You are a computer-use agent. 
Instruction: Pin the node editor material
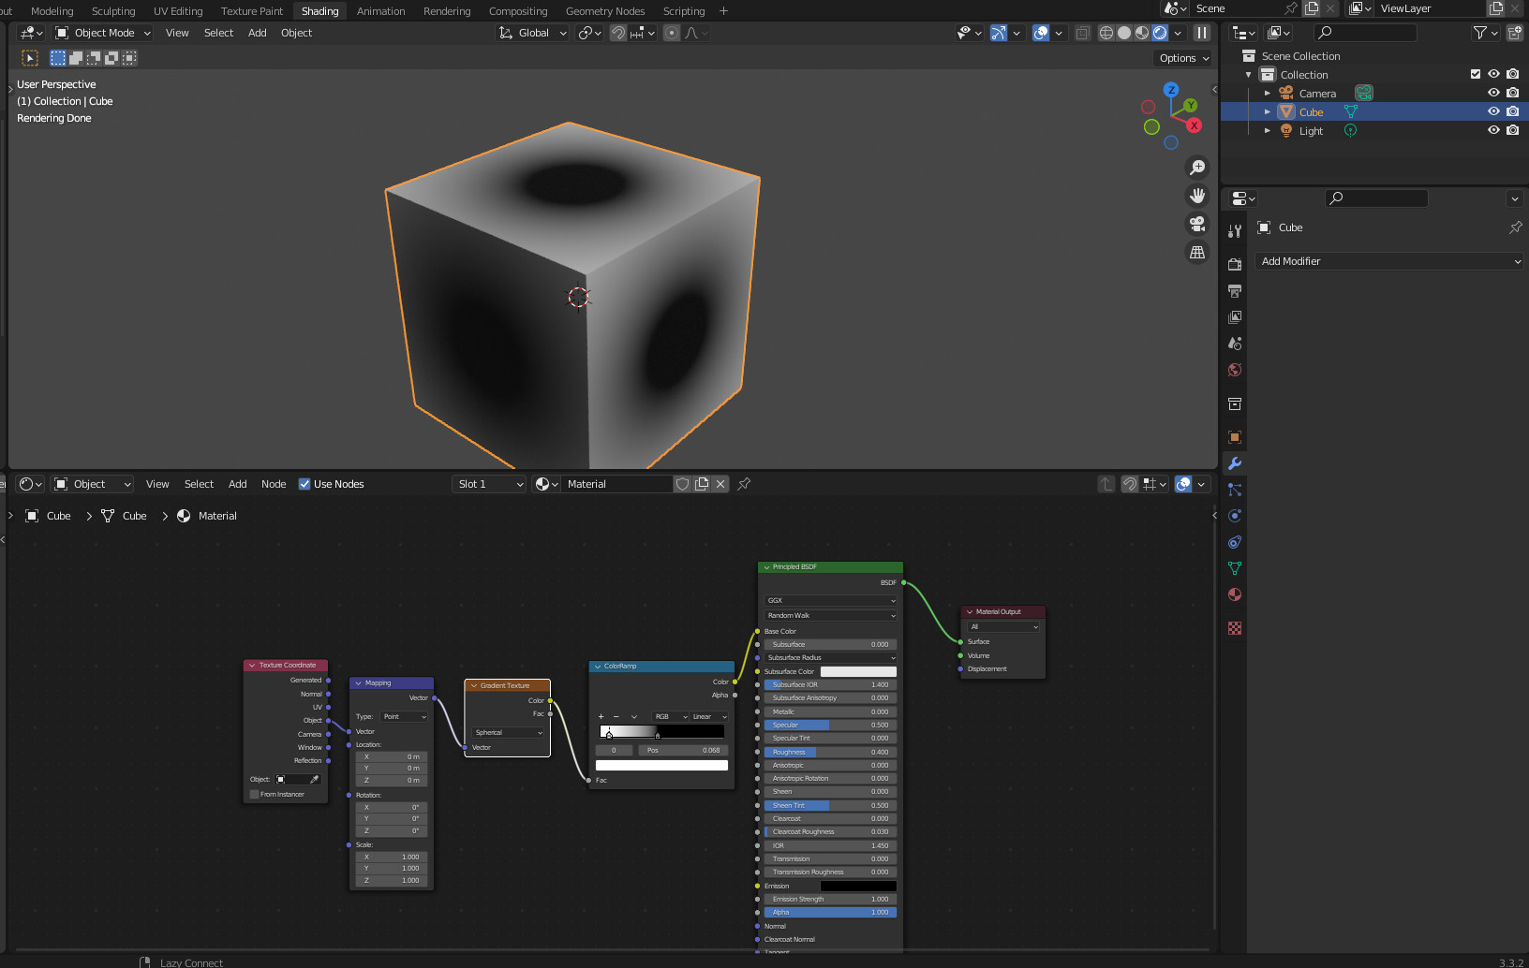point(744,484)
